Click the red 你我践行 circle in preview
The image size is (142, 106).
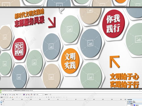pos(114,24)
